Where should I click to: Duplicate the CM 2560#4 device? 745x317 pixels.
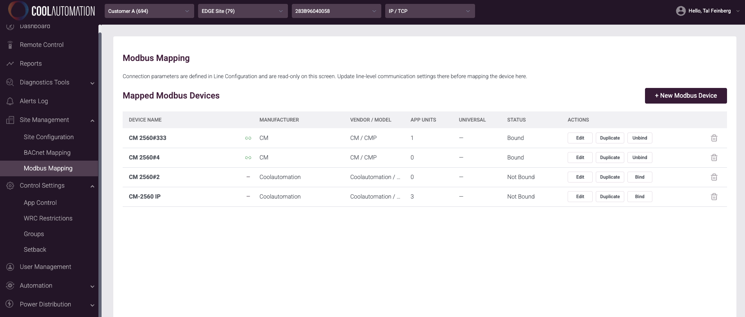click(x=610, y=158)
